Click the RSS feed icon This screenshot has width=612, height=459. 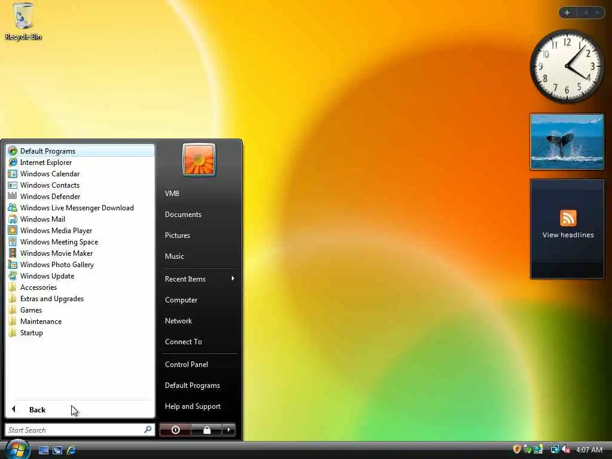[568, 218]
